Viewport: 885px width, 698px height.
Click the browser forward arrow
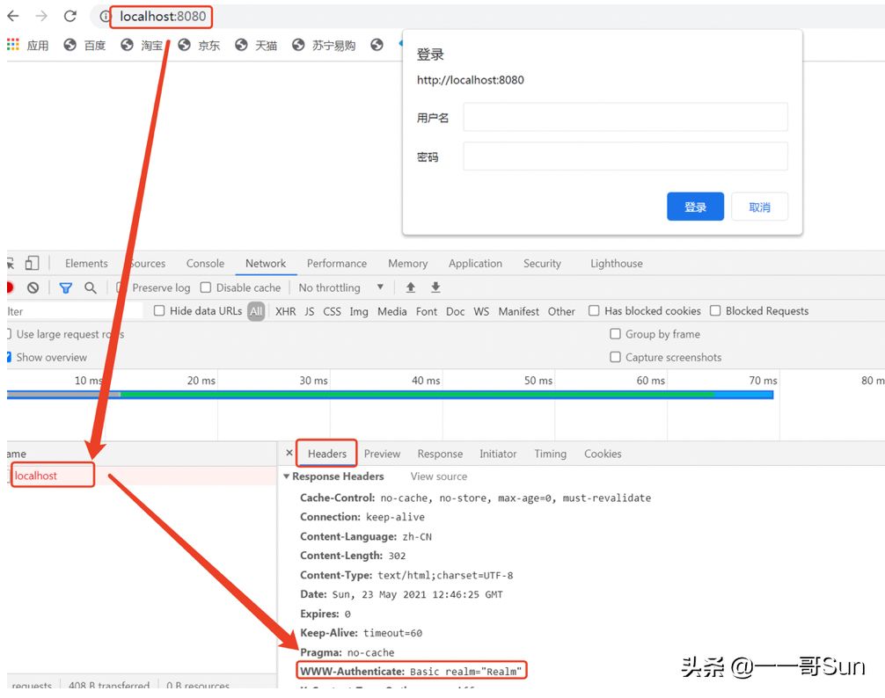pyautogui.click(x=41, y=16)
